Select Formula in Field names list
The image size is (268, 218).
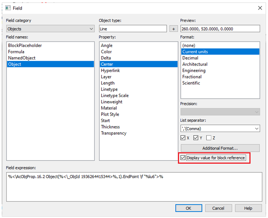(x=17, y=52)
